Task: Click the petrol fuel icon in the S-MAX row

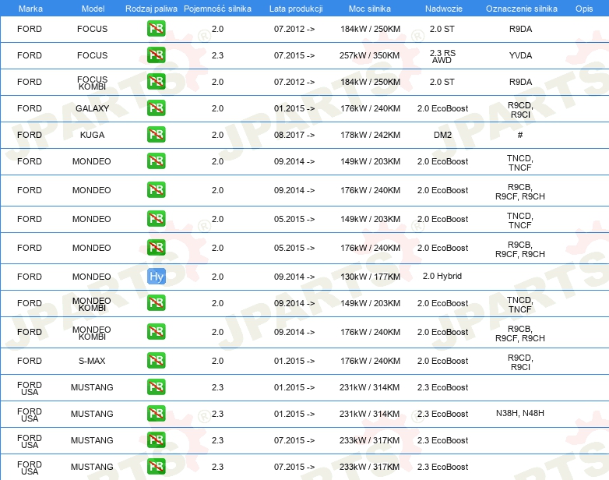Action: click(x=156, y=360)
